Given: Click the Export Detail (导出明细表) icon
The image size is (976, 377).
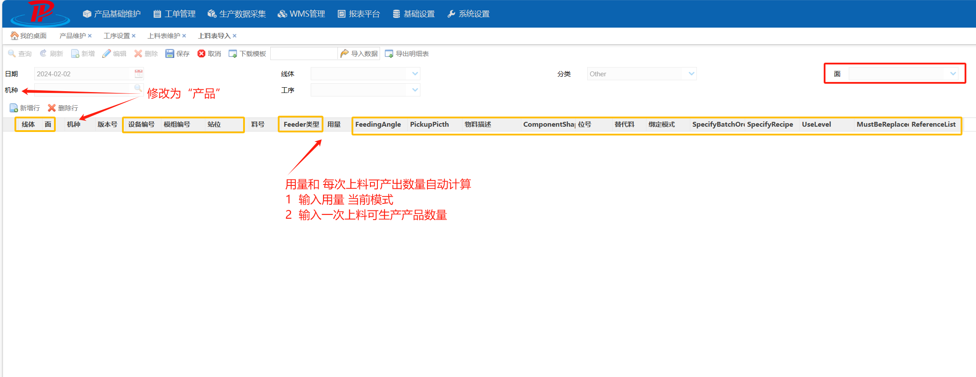Looking at the screenshot, I should click(x=389, y=53).
